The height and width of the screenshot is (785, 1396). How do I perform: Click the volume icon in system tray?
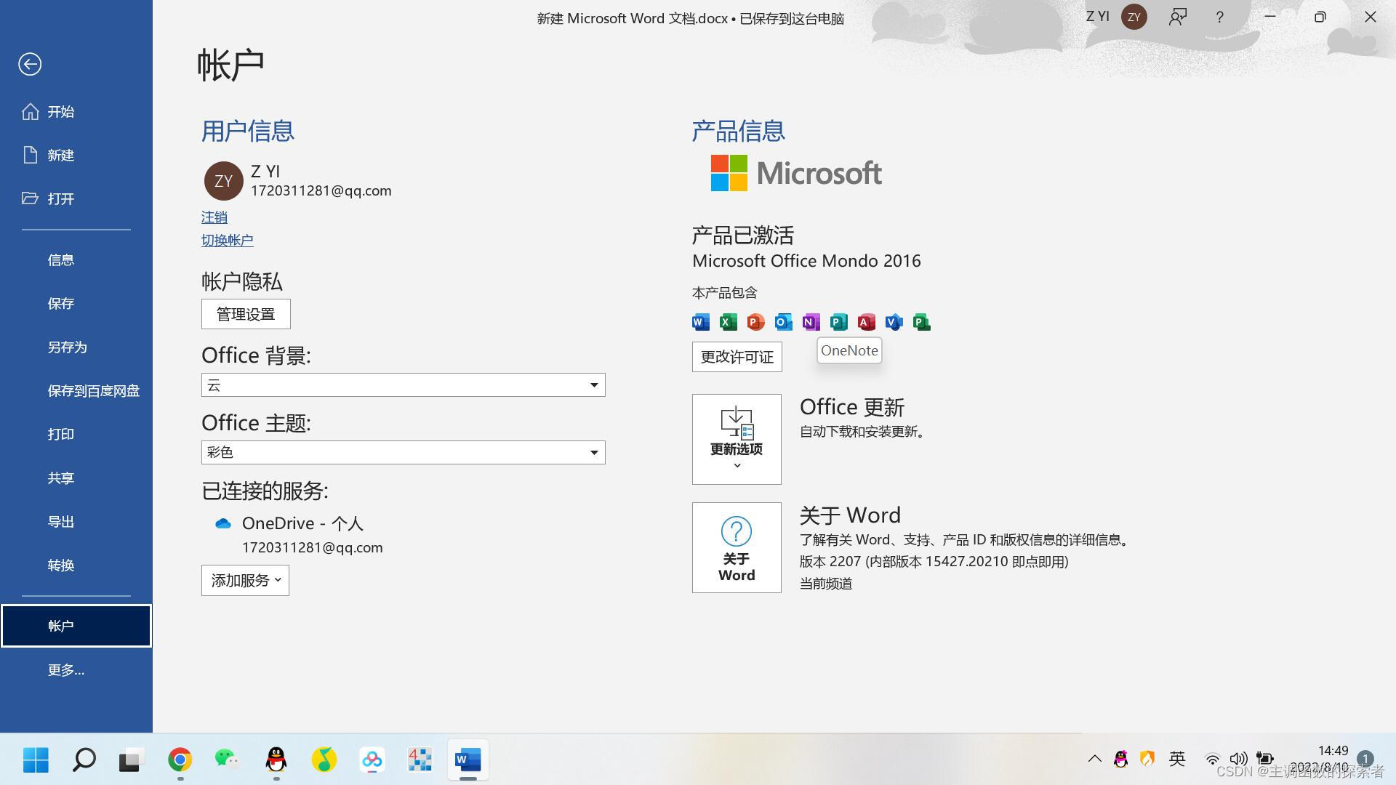(1238, 760)
